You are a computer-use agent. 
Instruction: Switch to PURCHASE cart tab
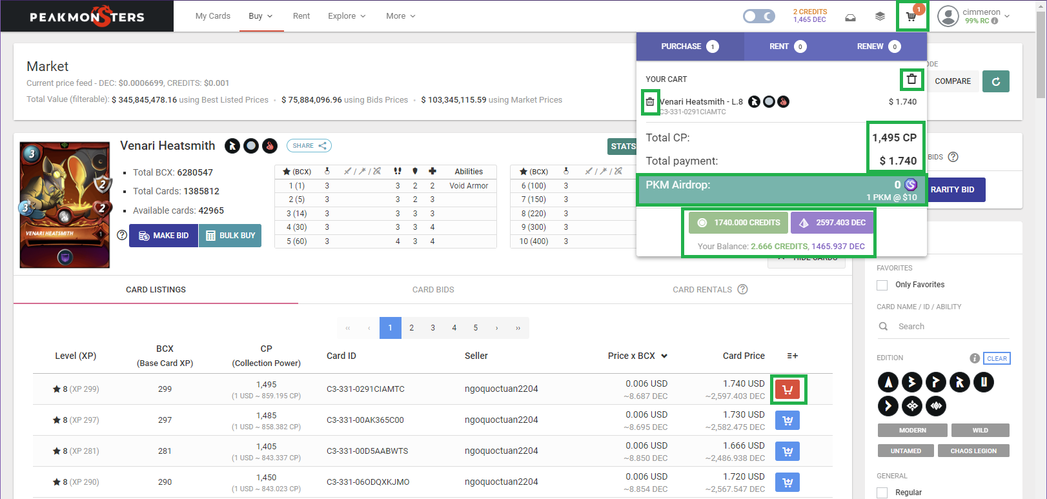690,46
